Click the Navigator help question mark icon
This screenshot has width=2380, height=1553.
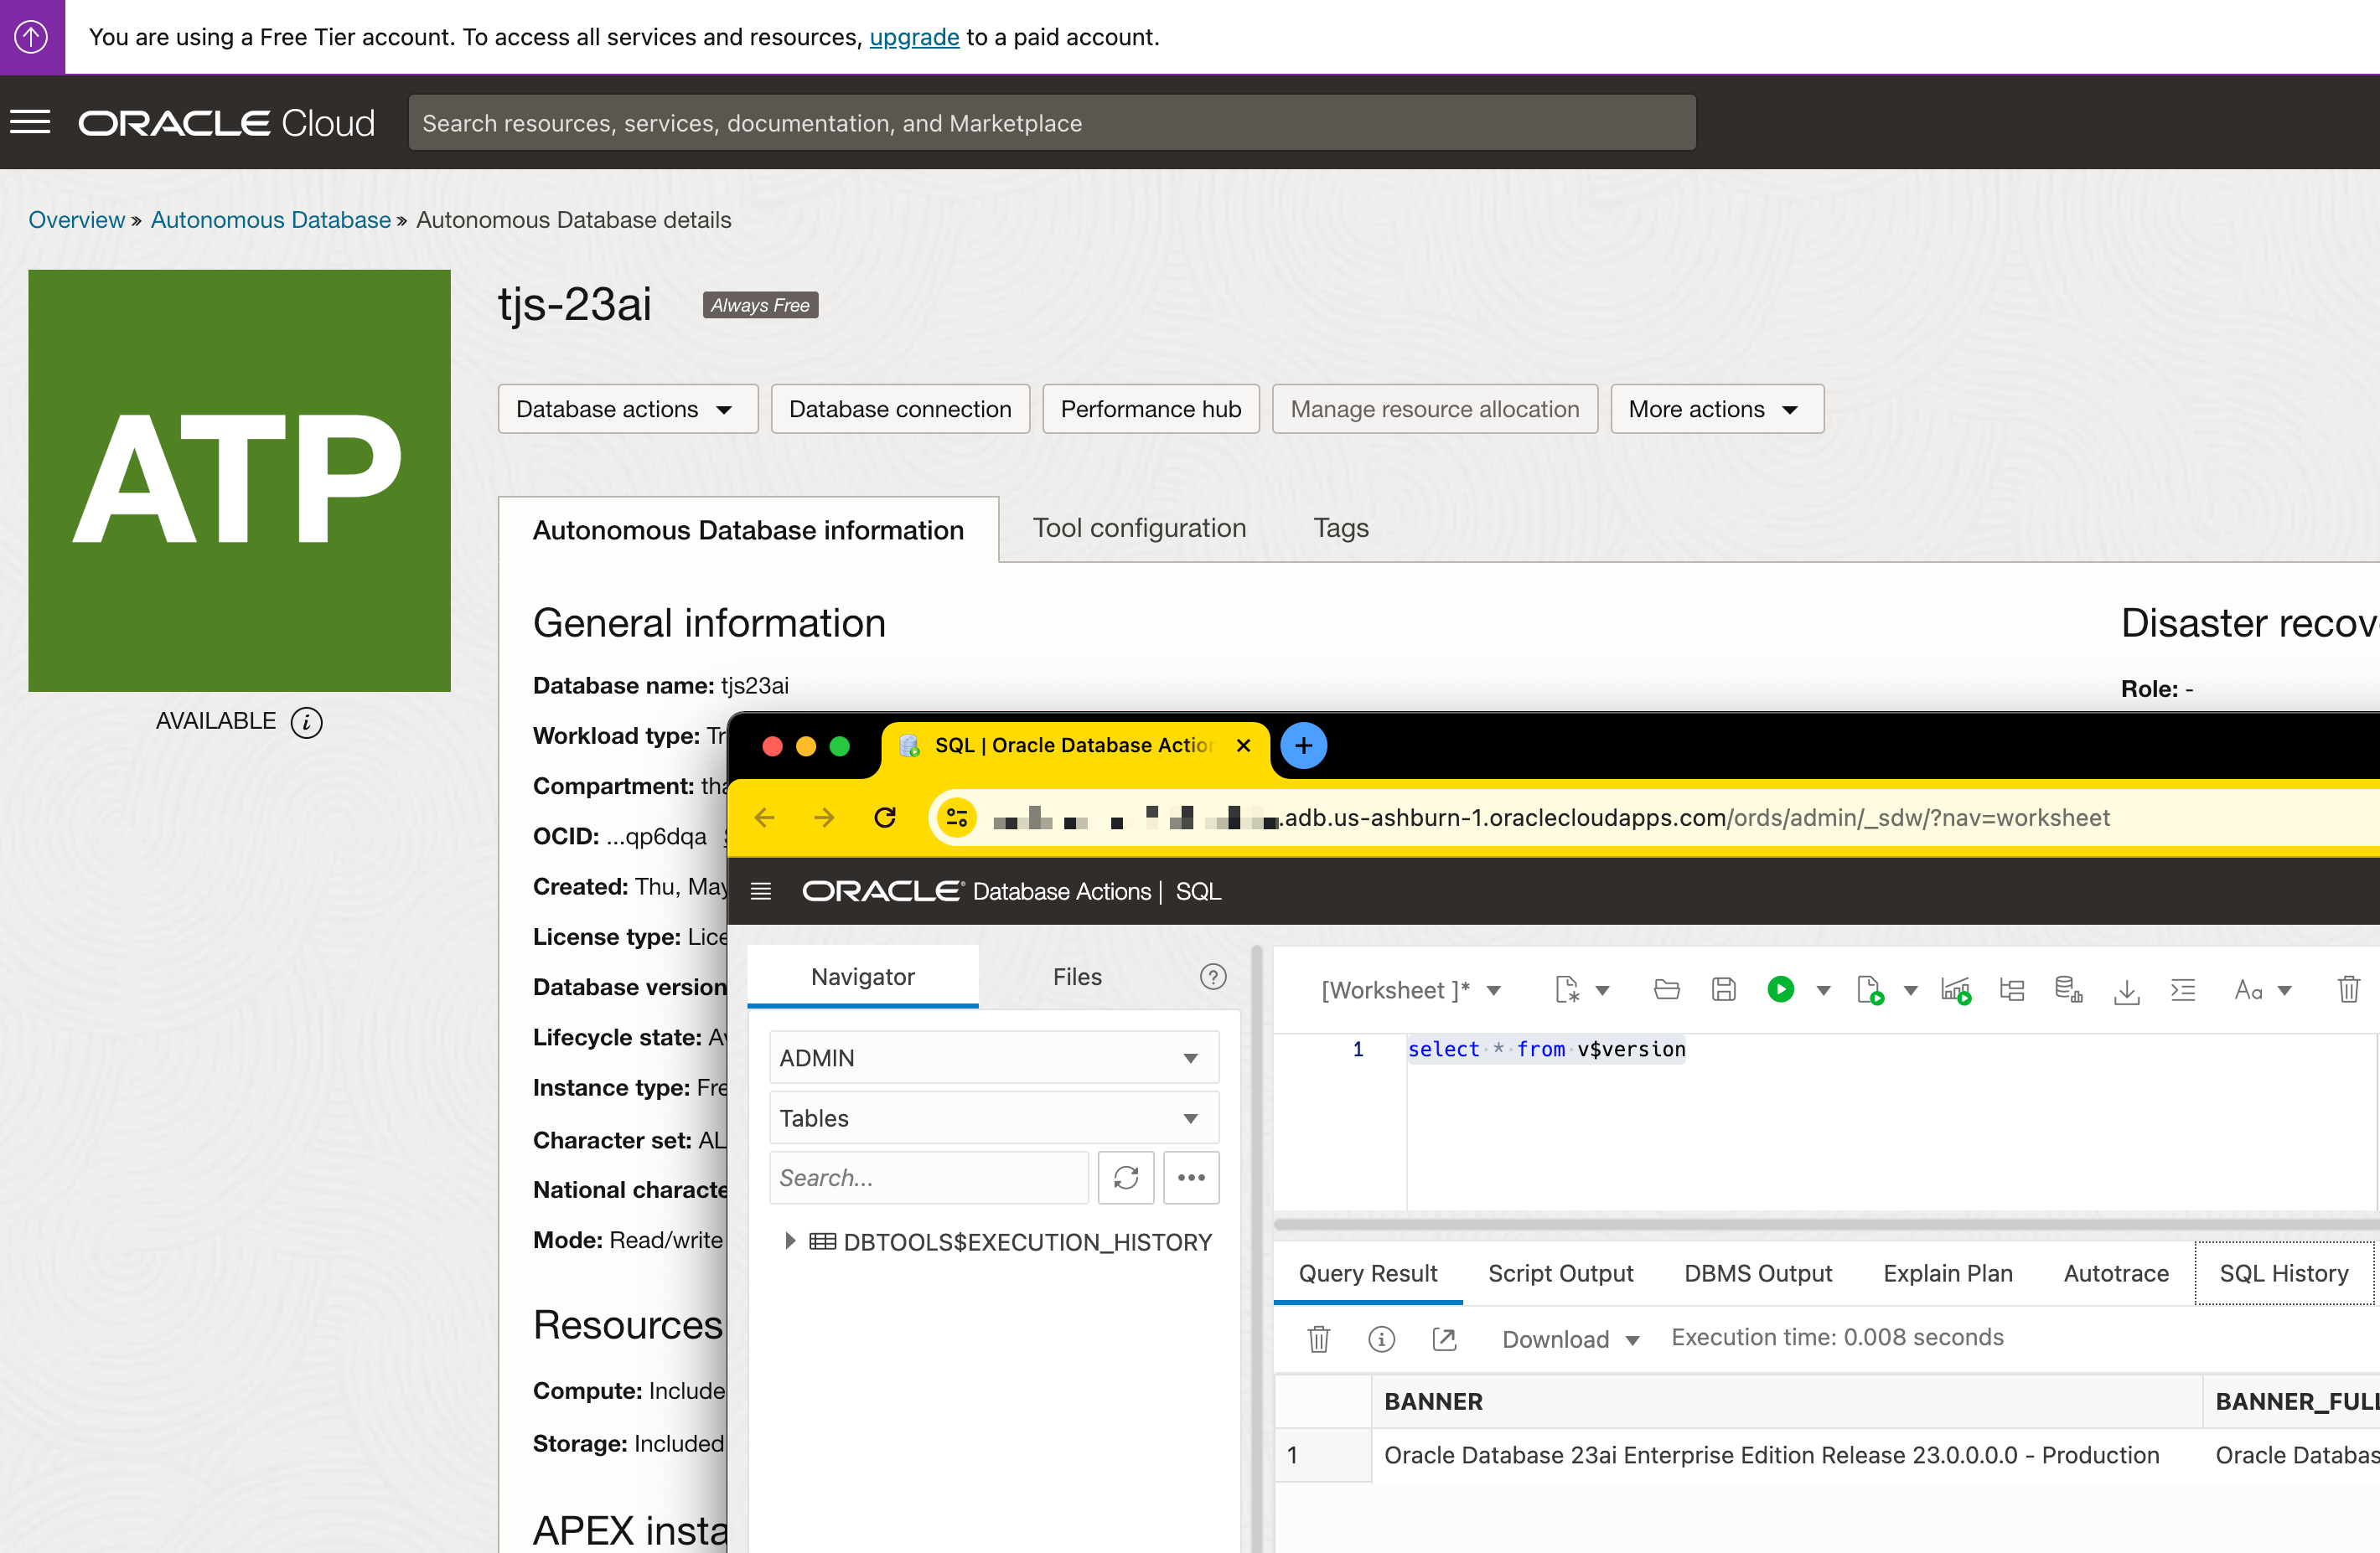1213,977
